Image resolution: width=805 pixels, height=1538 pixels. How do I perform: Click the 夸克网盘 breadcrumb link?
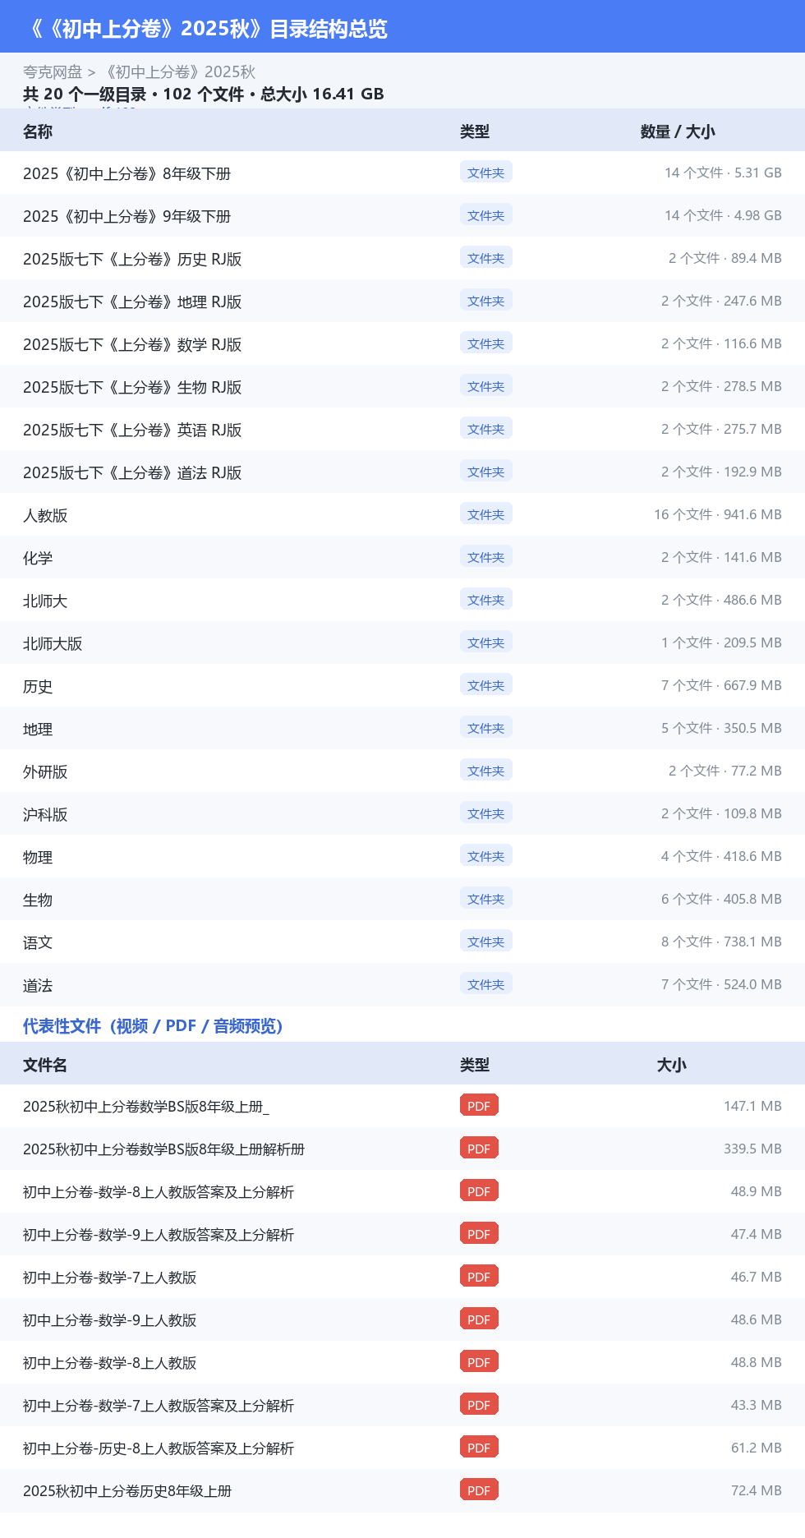click(x=53, y=72)
